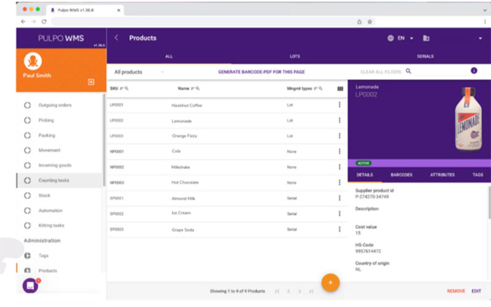491x307 pixels.
Task: Click the SKU column search icon
Action: pyautogui.click(x=126, y=88)
